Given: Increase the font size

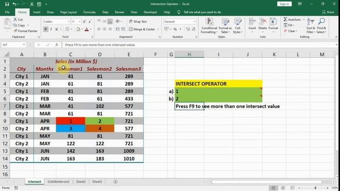Looking at the screenshot, I should (84, 21).
